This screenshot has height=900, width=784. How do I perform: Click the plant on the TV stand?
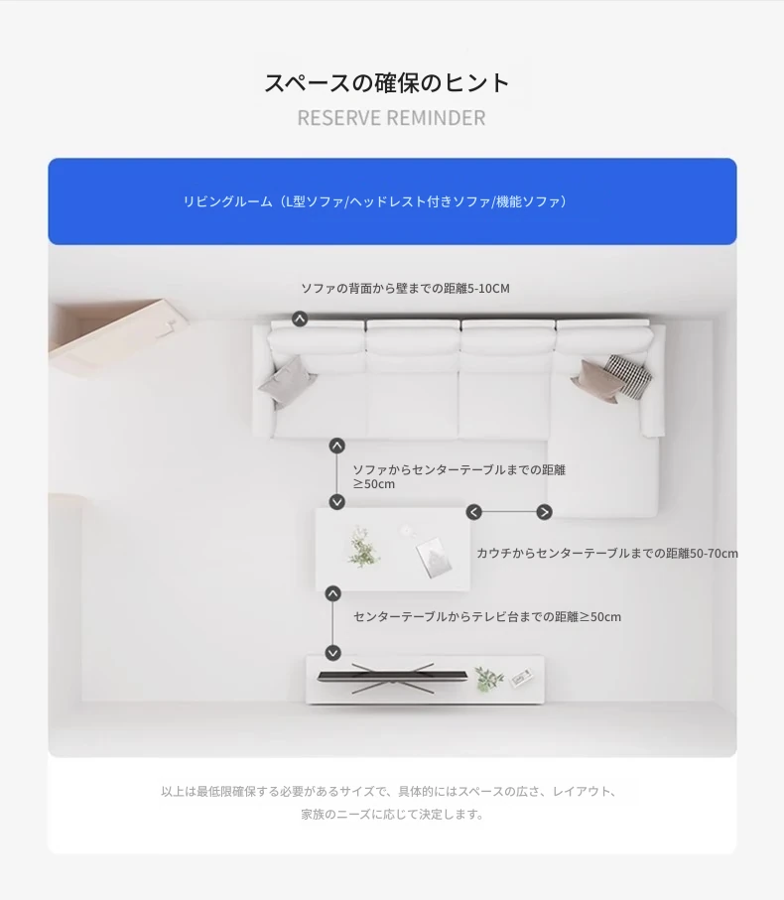tap(488, 679)
